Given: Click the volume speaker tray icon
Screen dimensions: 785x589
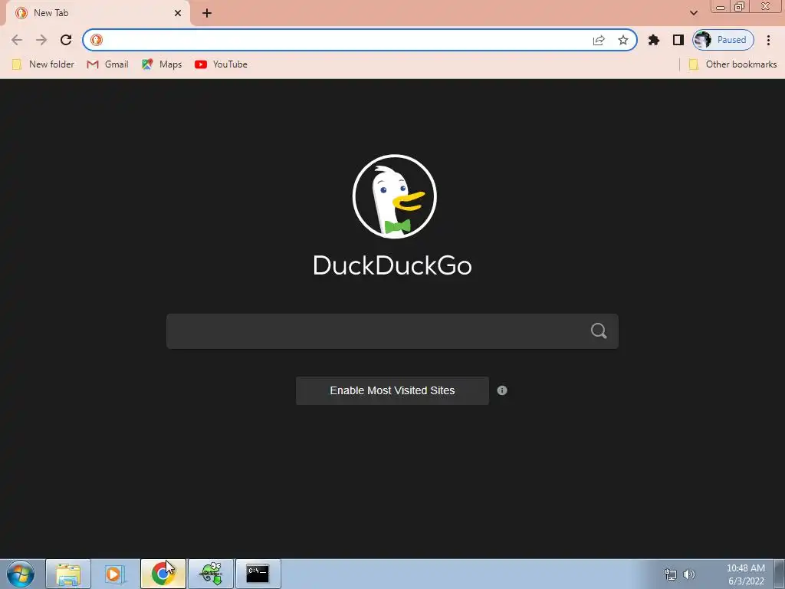Looking at the screenshot, I should click(x=689, y=574).
